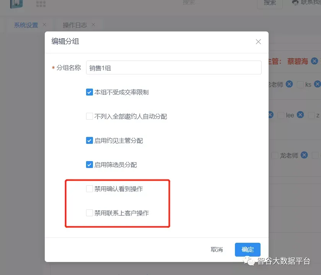This screenshot has width=321, height=275.
Task: Check the 禁用确认看到操作 option
Action: click(x=90, y=189)
